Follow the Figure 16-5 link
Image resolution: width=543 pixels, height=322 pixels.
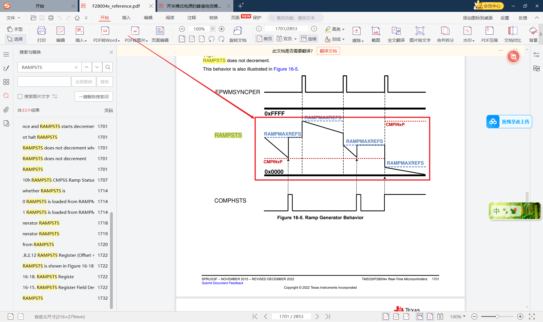pyautogui.click(x=285, y=69)
